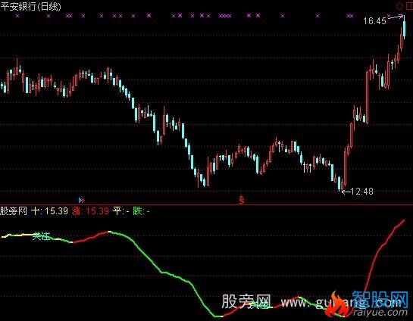Click the red square window icon at top-right

[409, 6]
